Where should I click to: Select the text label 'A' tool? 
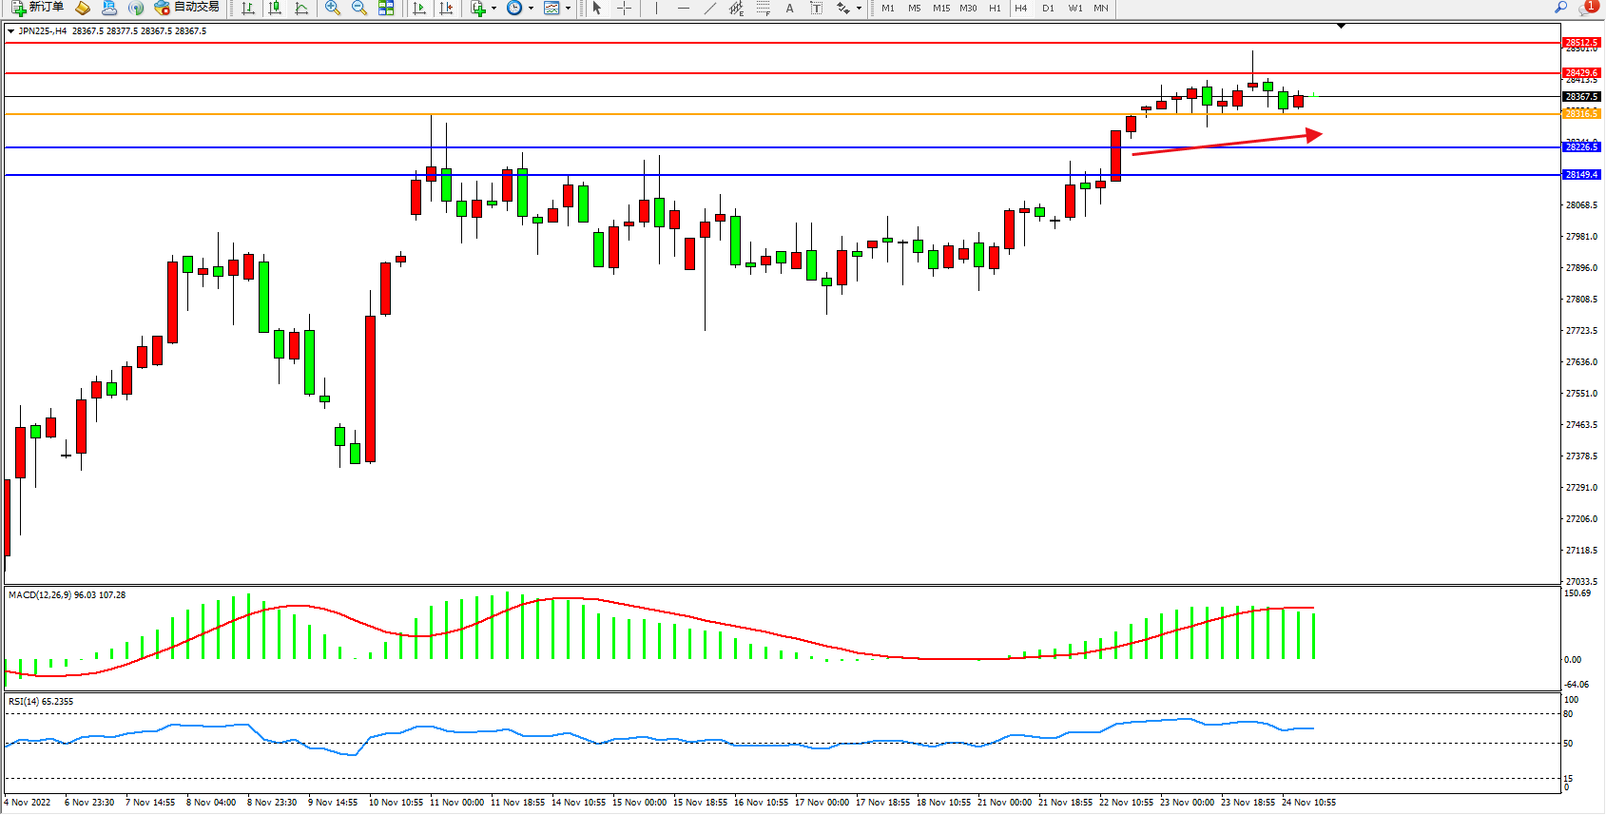789,8
